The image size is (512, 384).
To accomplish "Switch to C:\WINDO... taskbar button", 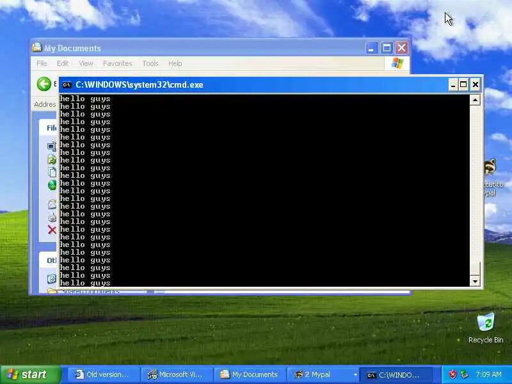I will tap(396, 375).
